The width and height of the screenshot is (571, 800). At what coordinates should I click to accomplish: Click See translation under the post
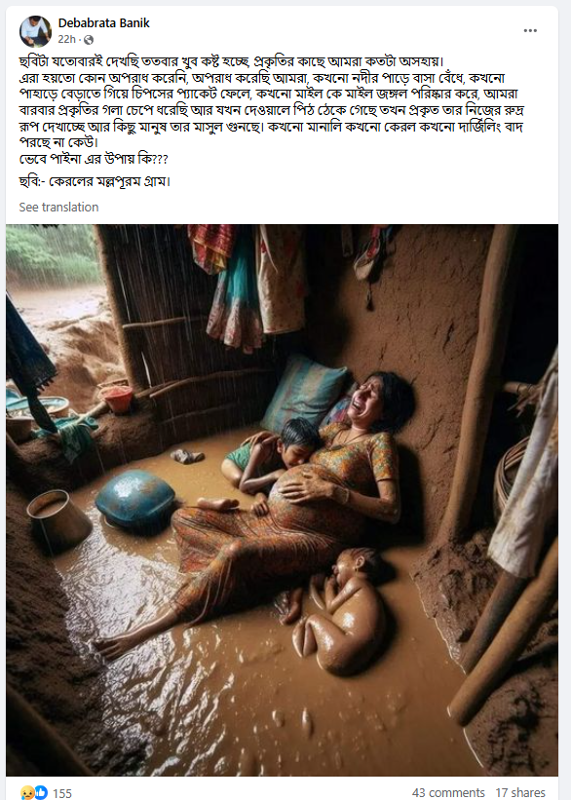coord(58,208)
